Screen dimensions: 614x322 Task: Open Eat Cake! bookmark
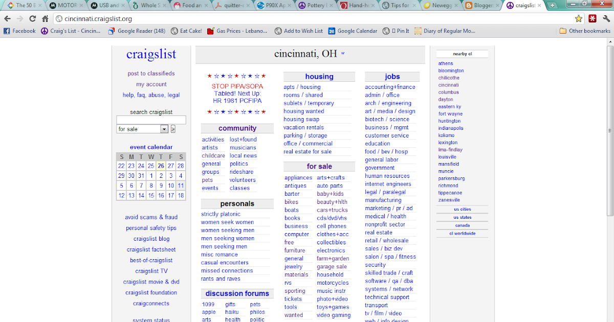click(x=186, y=31)
